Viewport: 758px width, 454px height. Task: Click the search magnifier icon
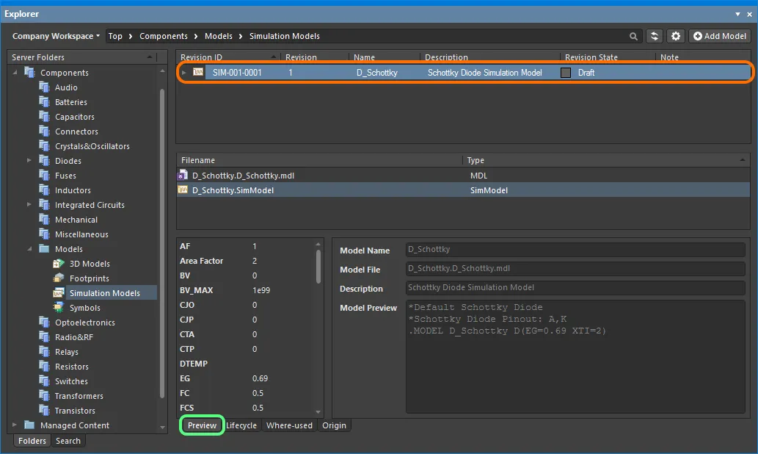pos(633,36)
